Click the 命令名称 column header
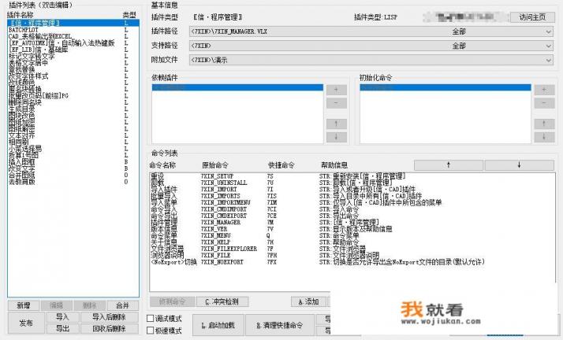This screenshot has width=563, height=340. pyautogui.click(x=162, y=165)
